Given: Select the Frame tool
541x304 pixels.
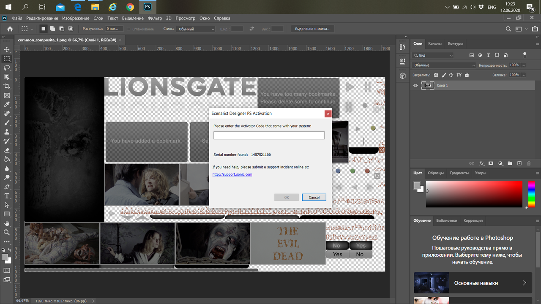Looking at the screenshot, I should point(7,95).
